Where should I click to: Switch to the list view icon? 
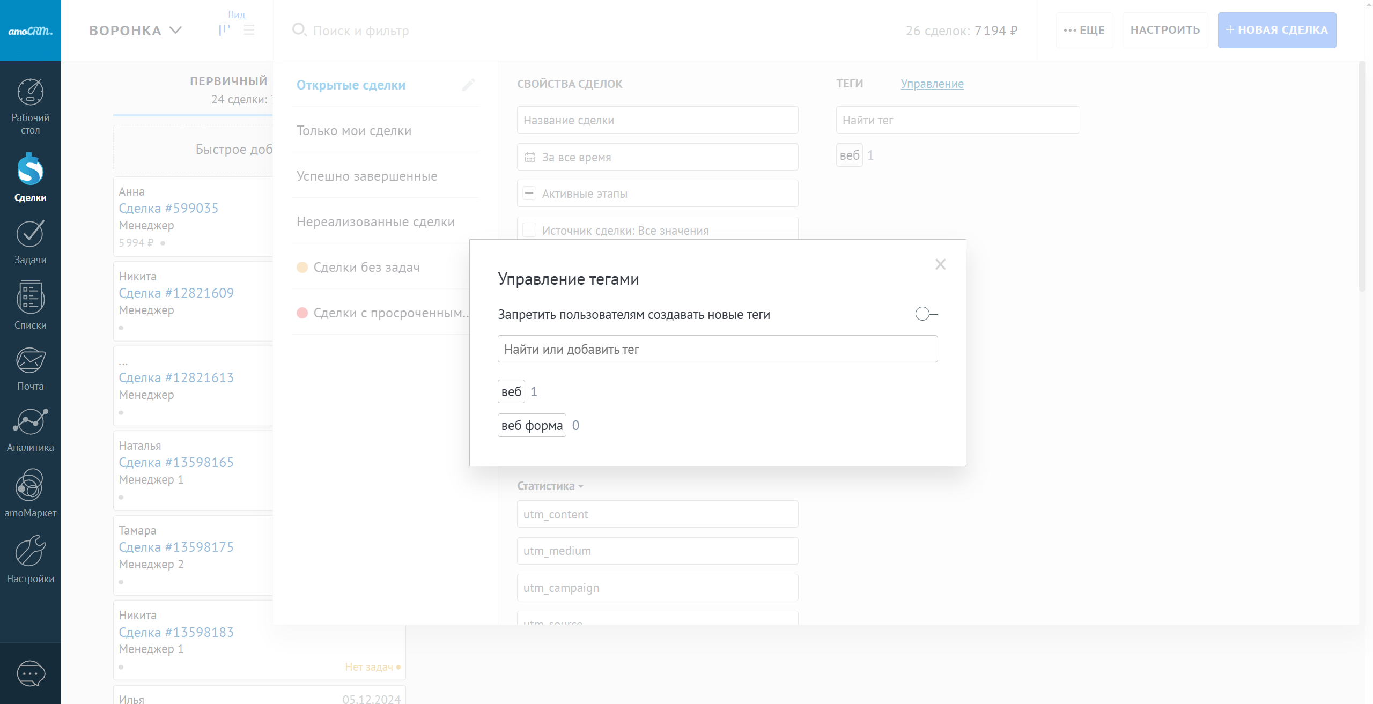(x=249, y=30)
